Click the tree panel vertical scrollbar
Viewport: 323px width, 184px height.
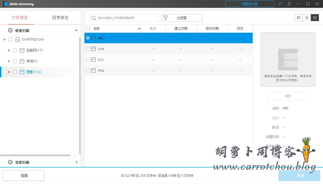coord(80,96)
